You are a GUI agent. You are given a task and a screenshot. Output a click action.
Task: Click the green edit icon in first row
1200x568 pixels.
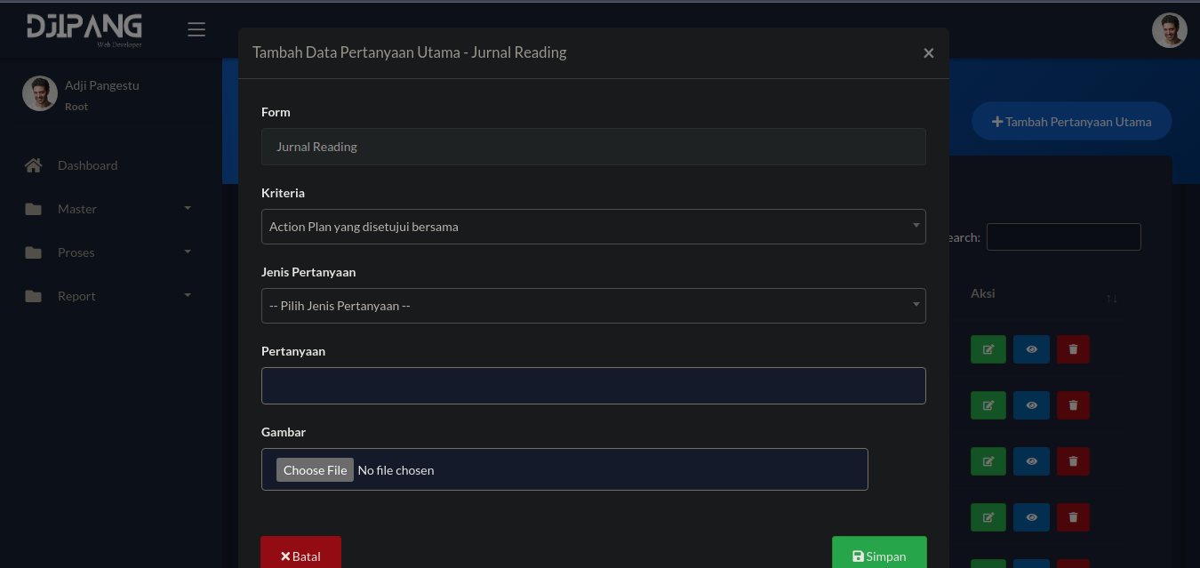coord(988,349)
